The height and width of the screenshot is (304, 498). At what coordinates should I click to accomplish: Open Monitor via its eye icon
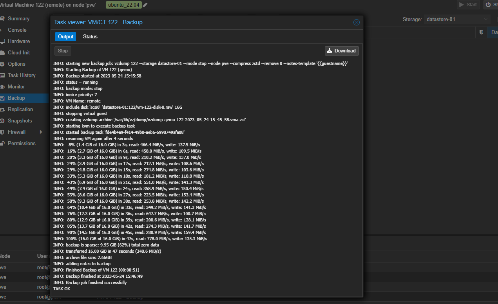pyautogui.click(x=2, y=87)
